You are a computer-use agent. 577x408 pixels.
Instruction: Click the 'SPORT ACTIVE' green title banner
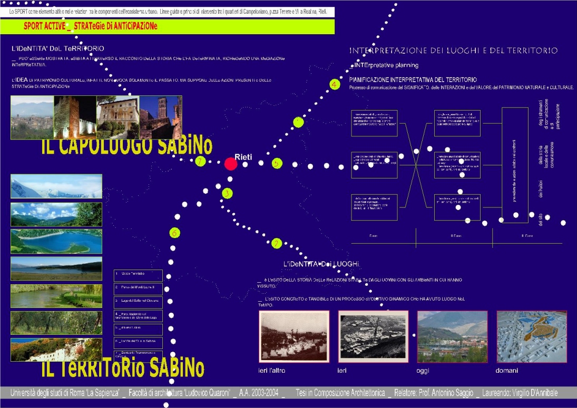tap(167, 26)
